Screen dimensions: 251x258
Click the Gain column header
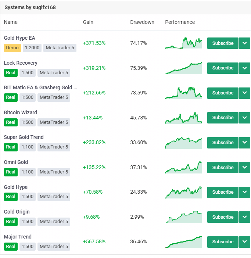(88, 22)
